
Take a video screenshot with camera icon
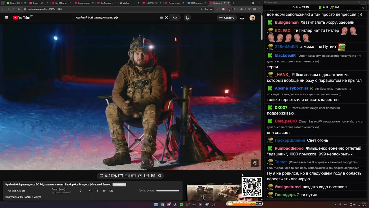point(153,176)
